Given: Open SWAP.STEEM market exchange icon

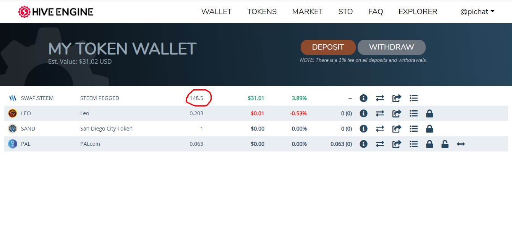Looking at the screenshot, I should pos(380,98).
